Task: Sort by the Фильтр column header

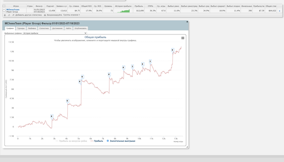Action: (39, 6)
